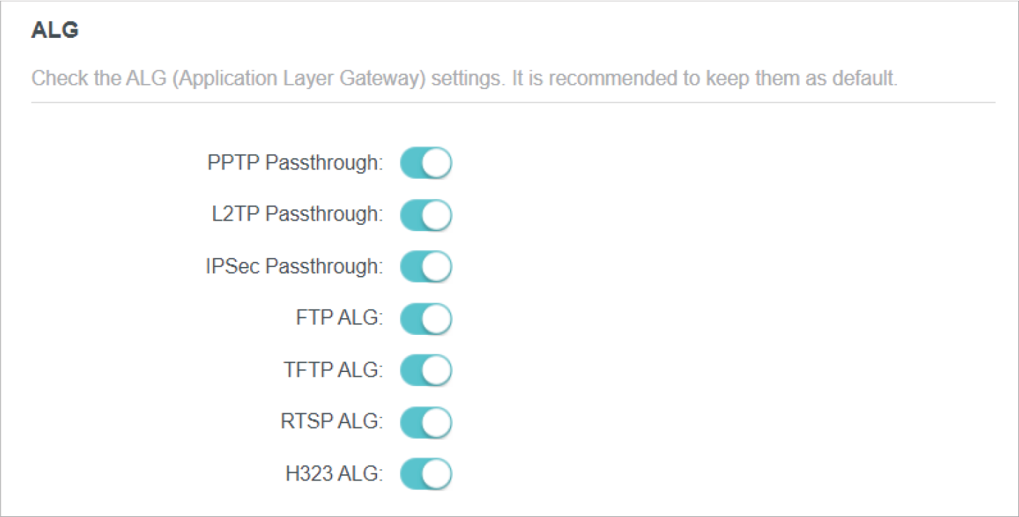This screenshot has width=1019, height=517.
Task: Click the H323 ALG label
Action: tap(334, 474)
